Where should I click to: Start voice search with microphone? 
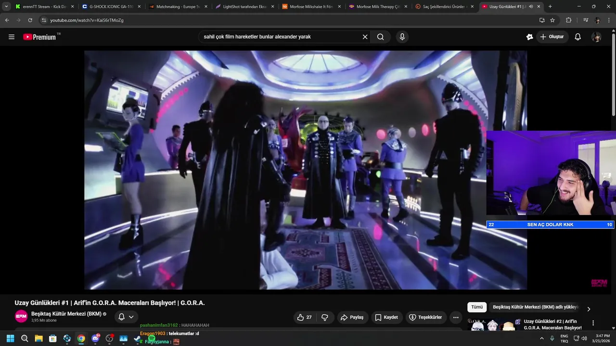(x=402, y=37)
